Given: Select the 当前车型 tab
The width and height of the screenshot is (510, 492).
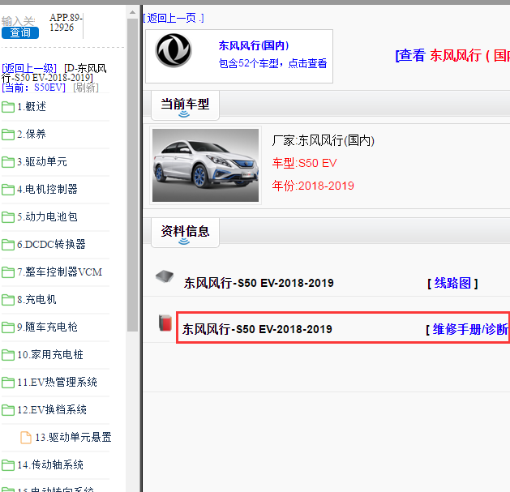Looking at the screenshot, I should click(185, 105).
